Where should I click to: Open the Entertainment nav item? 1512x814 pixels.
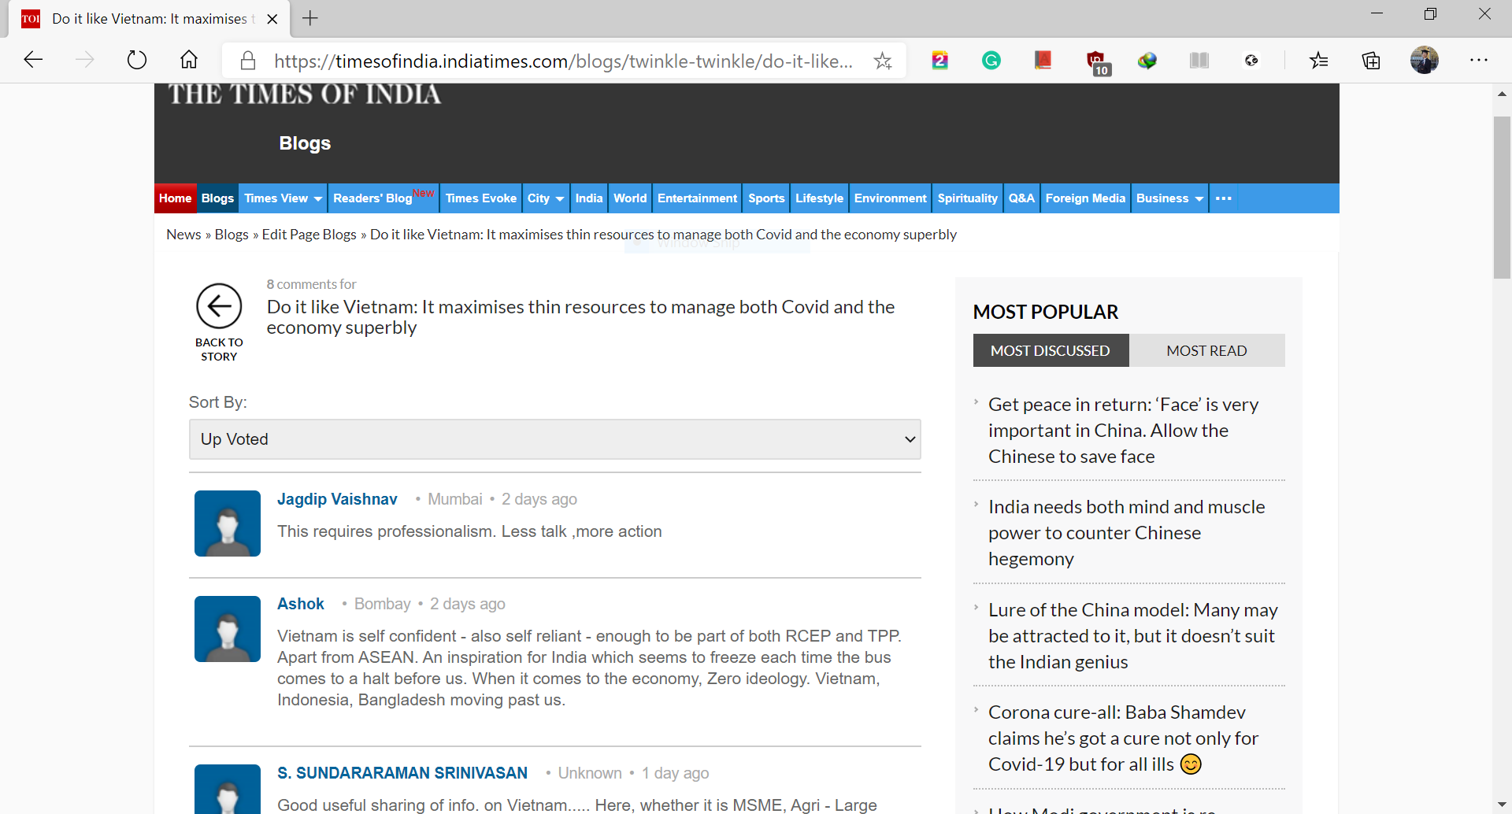point(697,198)
